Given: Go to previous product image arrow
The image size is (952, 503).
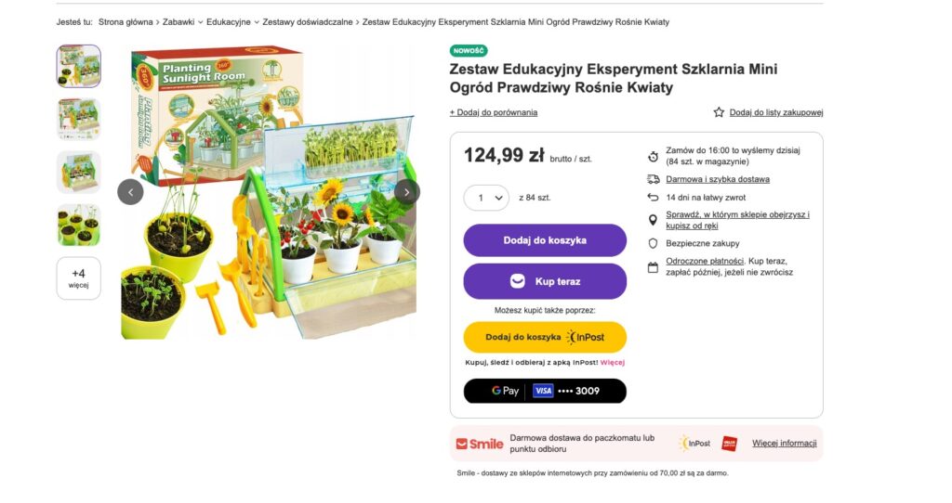Looking at the screenshot, I should (130, 192).
